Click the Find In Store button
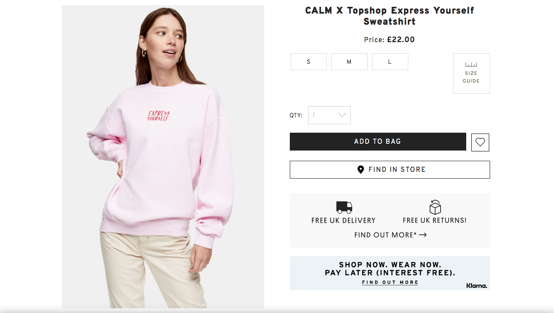The height and width of the screenshot is (313, 554). coord(390,170)
